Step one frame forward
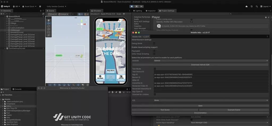The width and height of the screenshot is (272, 126). [x=141, y=6]
